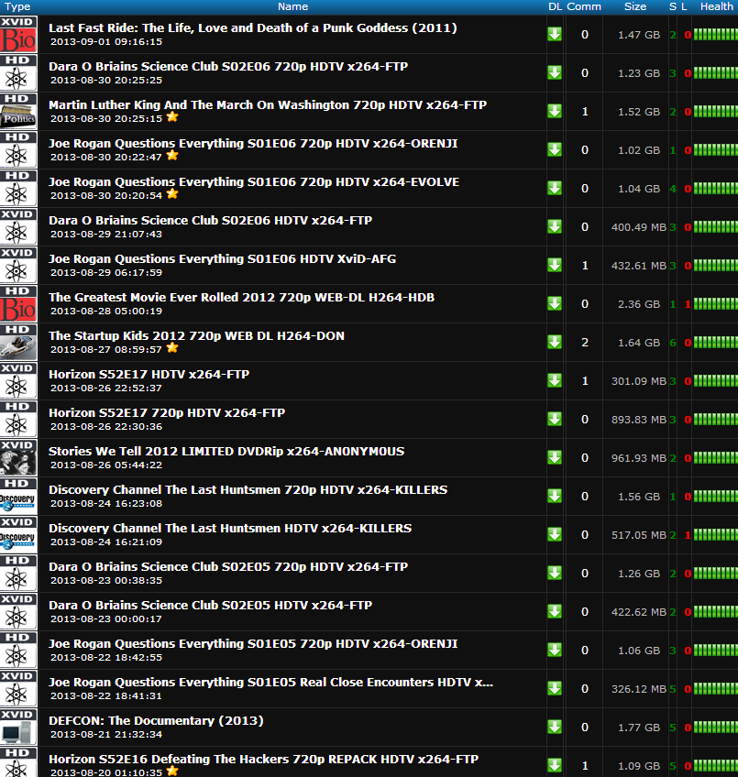Click leecher count 1 for Greatest Movie Ever Rolled
The height and width of the screenshot is (777, 738).
pyautogui.click(x=688, y=304)
